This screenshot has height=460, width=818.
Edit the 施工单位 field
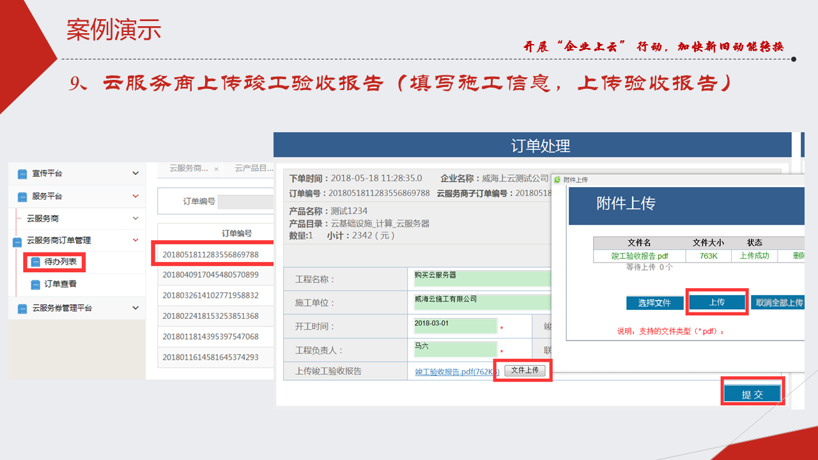pos(481,302)
